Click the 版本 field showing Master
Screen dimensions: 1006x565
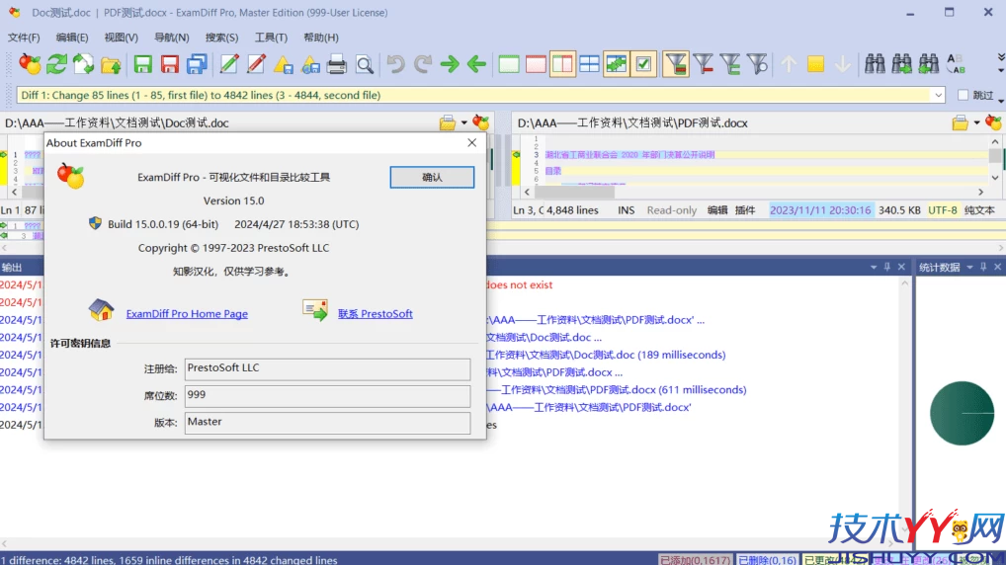point(327,423)
